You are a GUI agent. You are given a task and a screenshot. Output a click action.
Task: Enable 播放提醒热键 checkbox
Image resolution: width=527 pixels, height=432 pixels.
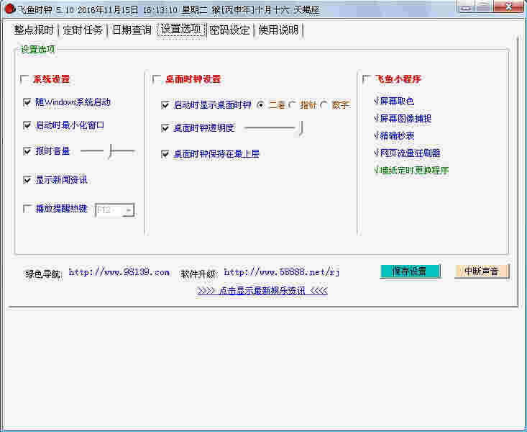[x=27, y=209]
